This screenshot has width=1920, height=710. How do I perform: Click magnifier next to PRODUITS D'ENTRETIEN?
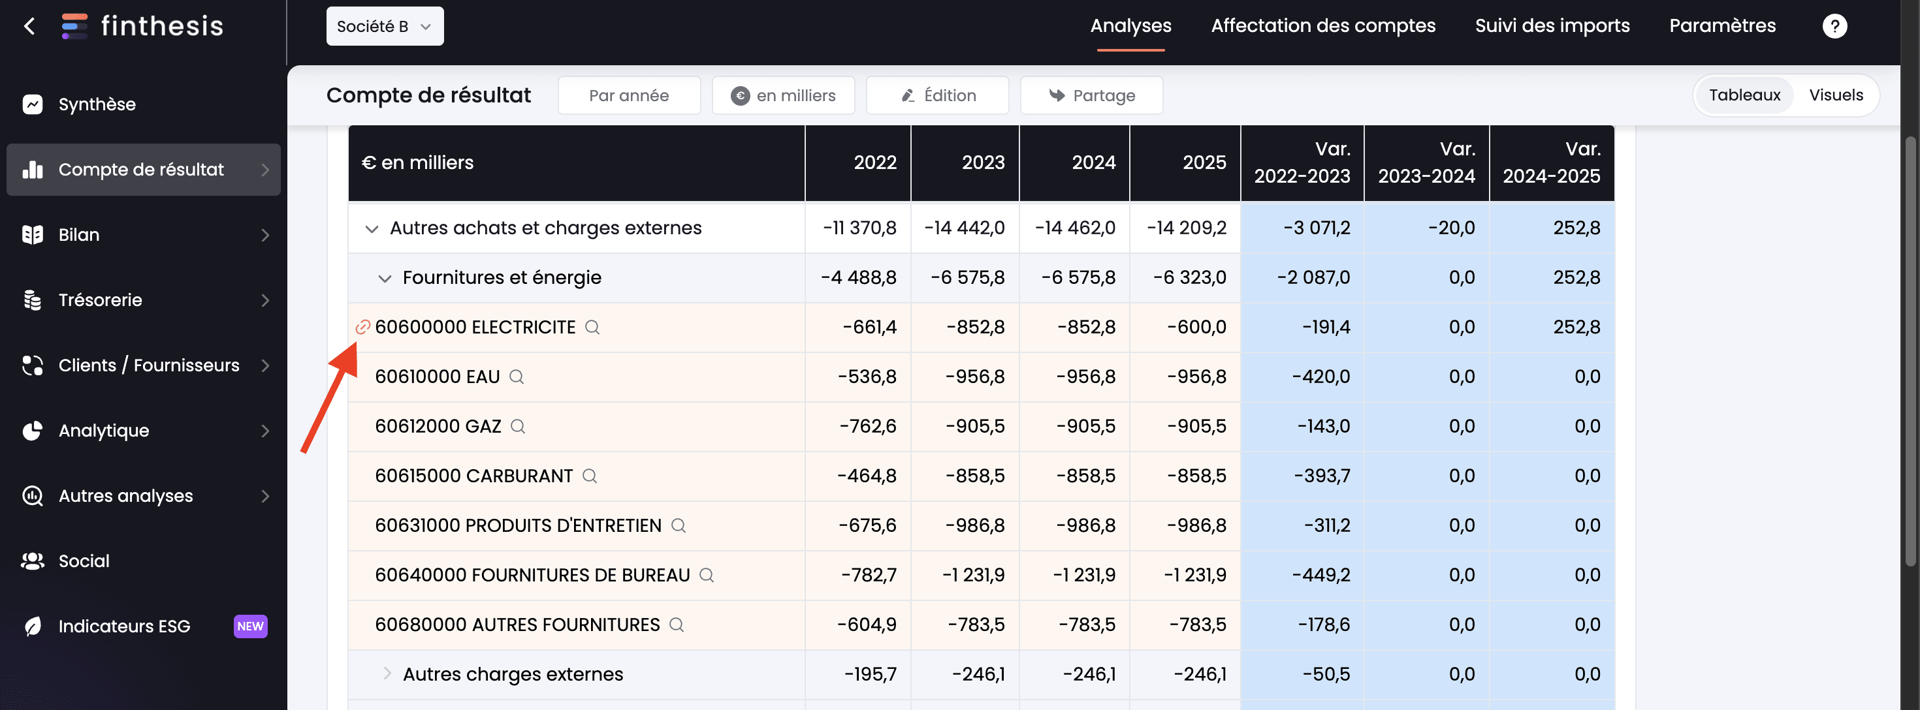(677, 525)
